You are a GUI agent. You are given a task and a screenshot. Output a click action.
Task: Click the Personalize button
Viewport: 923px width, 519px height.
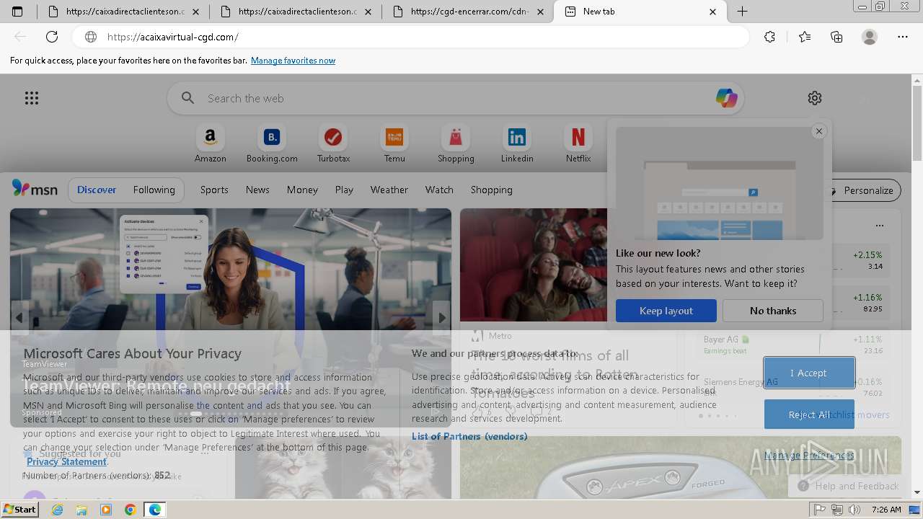click(862, 190)
